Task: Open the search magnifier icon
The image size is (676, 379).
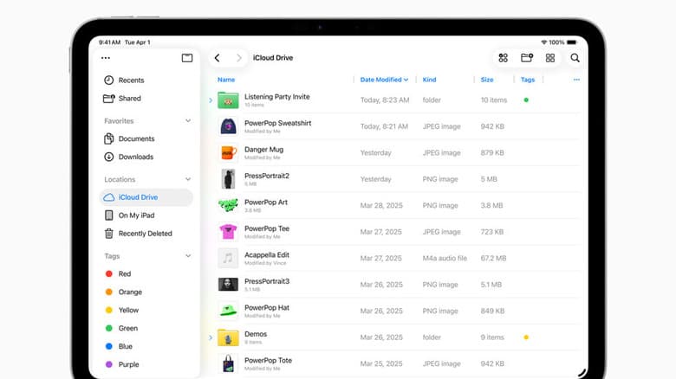Action: click(575, 58)
